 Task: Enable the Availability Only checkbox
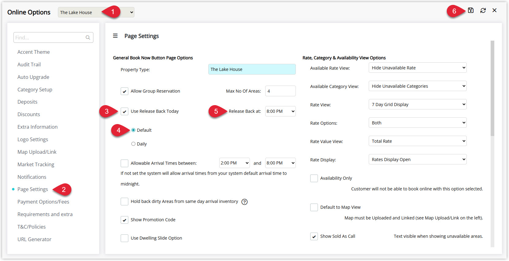pos(314,178)
